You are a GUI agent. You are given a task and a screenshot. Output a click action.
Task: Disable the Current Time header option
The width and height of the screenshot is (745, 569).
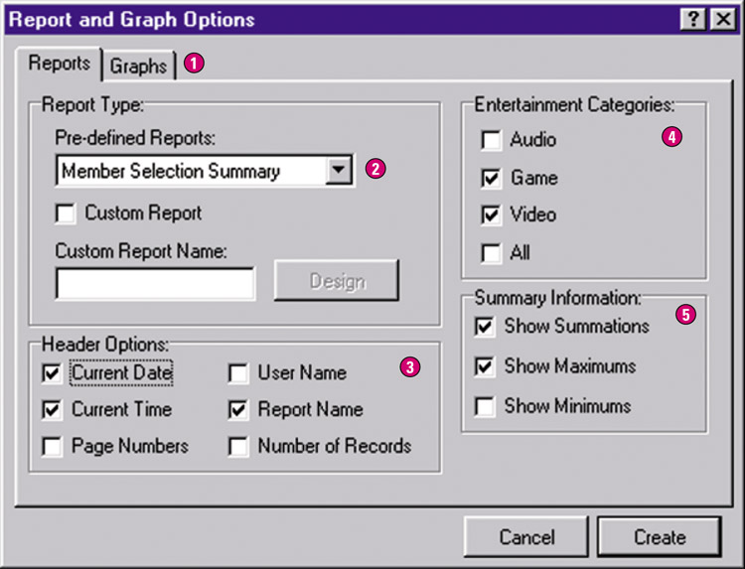53,410
